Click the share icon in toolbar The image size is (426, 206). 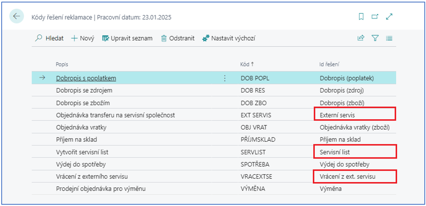[x=361, y=38]
